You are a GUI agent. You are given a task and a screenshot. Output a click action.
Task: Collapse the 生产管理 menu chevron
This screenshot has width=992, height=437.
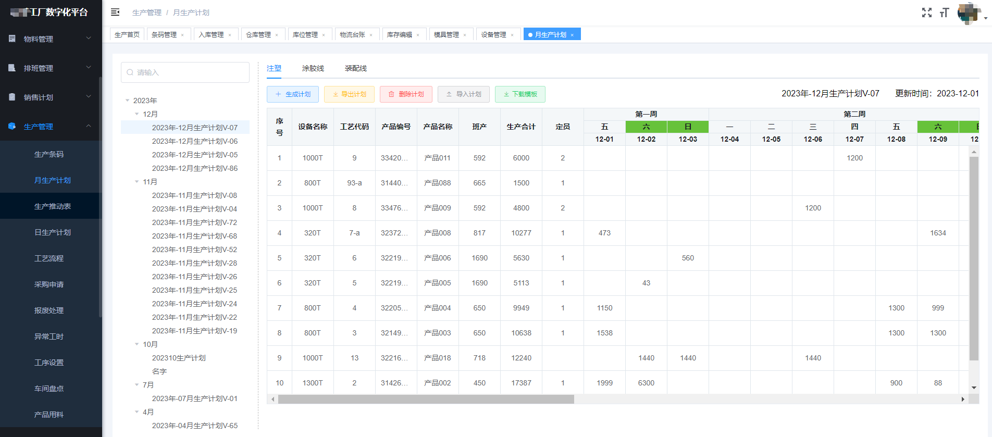tap(89, 126)
